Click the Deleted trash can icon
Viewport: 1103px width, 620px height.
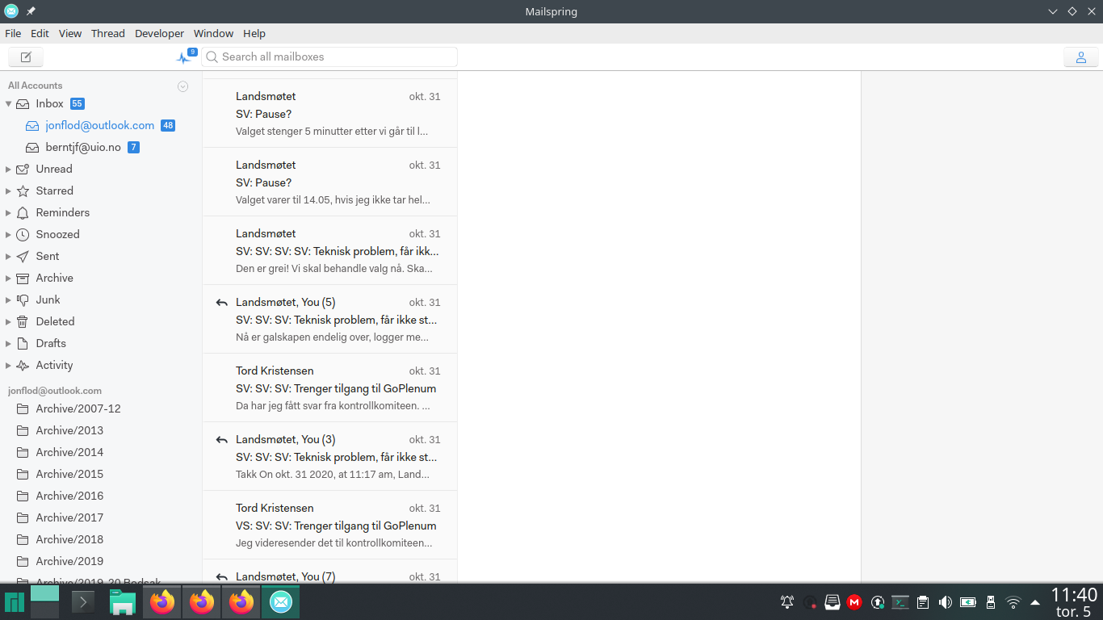point(23,321)
